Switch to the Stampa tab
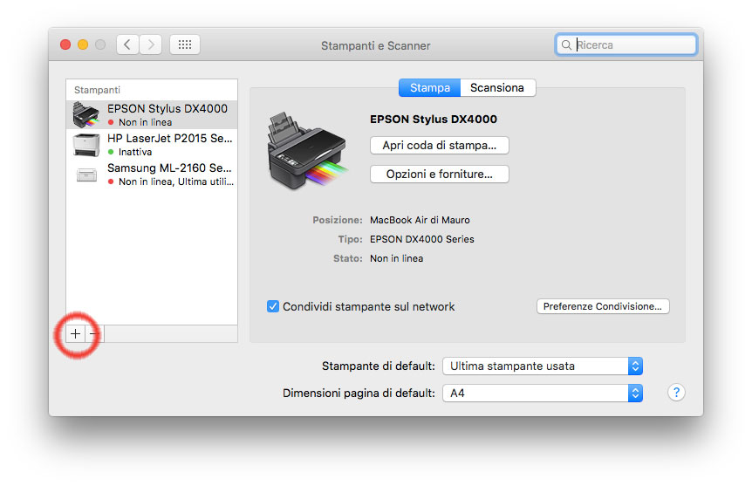 [430, 88]
